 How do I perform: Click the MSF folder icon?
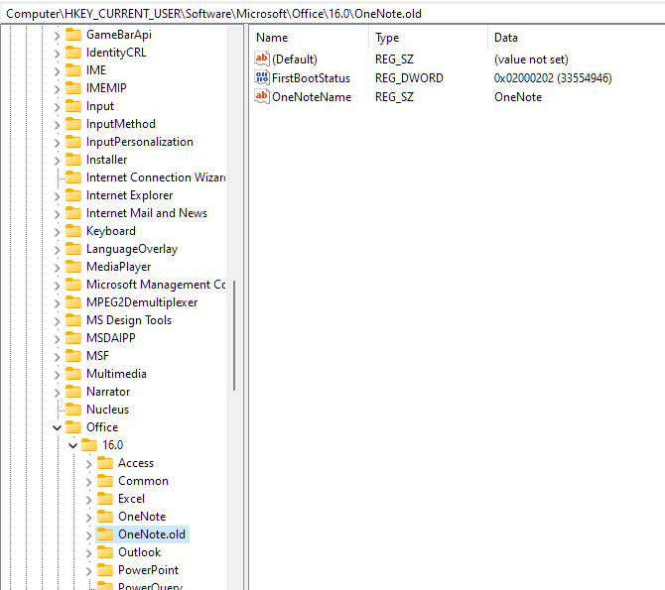tap(73, 356)
